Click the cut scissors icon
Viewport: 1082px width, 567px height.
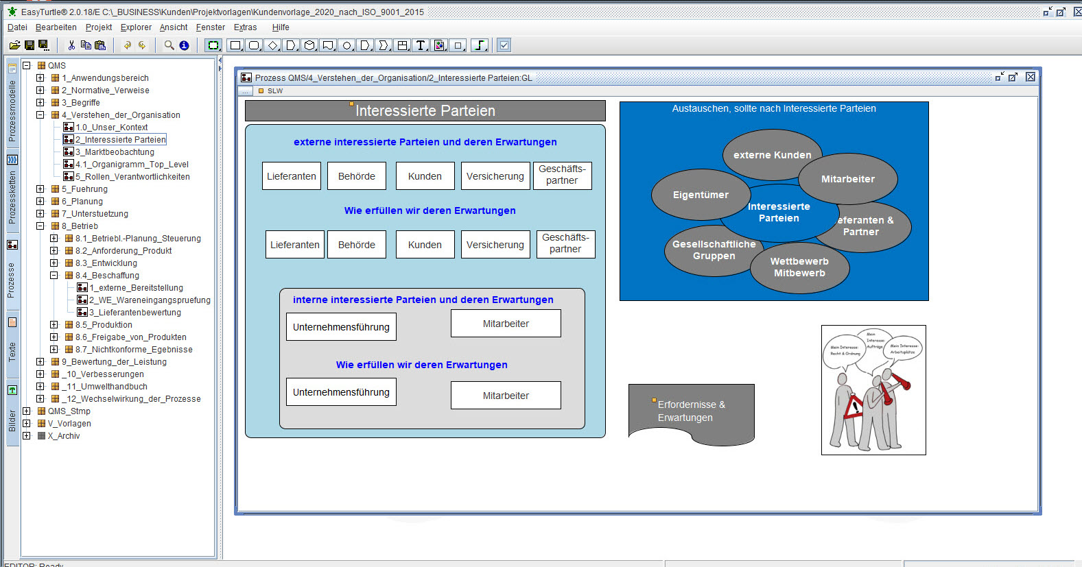pos(71,45)
